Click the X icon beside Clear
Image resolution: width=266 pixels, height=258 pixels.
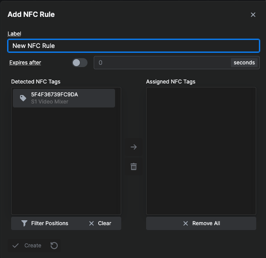tap(91, 223)
